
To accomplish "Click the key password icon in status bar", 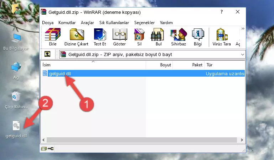I will tap(51, 149).
